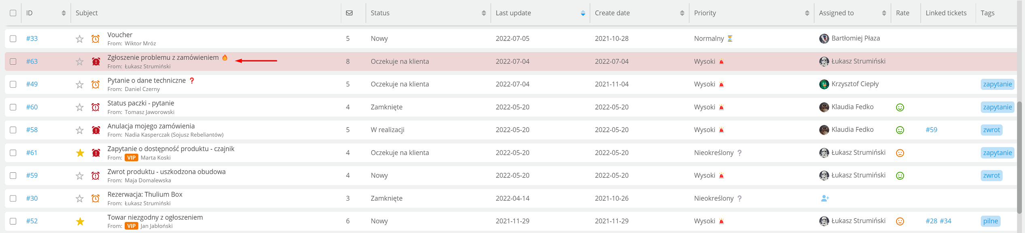
Task: Click alarm icon on ticket #49
Action: pyautogui.click(x=96, y=85)
